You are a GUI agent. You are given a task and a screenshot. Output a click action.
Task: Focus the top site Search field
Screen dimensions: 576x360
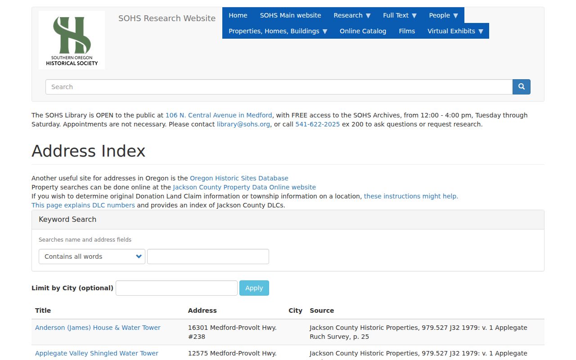tap(279, 87)
